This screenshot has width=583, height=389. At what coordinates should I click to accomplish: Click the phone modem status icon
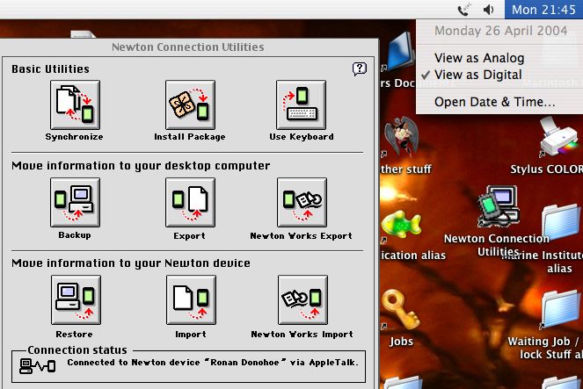(463, 10)
